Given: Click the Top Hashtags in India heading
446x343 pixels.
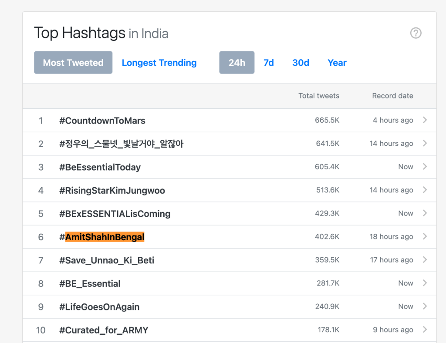Looking at the screenshot, I should 101,33.
